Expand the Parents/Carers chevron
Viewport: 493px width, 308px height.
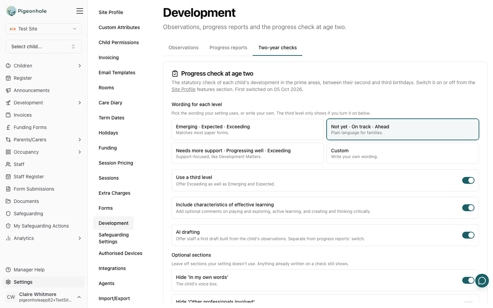click(x=80, y=140)
